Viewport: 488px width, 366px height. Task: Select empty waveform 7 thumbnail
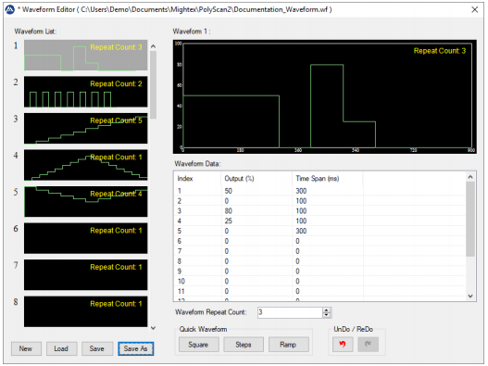[85, 275]
